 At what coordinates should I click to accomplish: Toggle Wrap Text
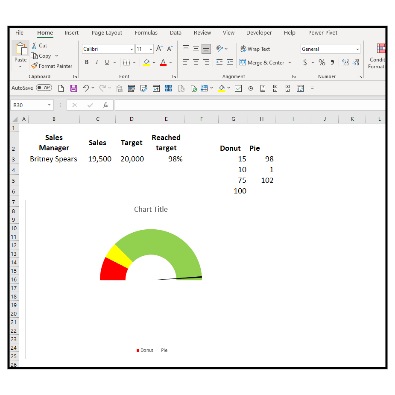coord(255,49)
